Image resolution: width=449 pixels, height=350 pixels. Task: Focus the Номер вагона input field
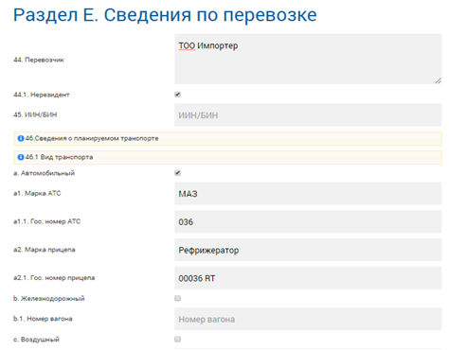pos(308,319)
